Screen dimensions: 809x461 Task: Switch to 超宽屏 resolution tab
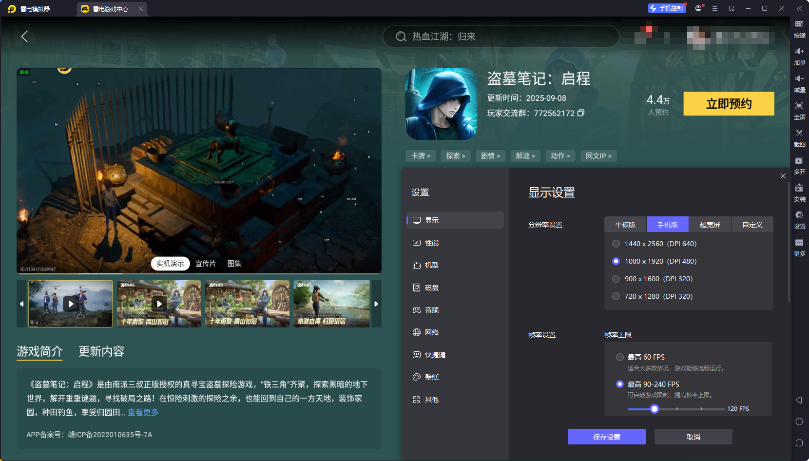pos(710,225)
